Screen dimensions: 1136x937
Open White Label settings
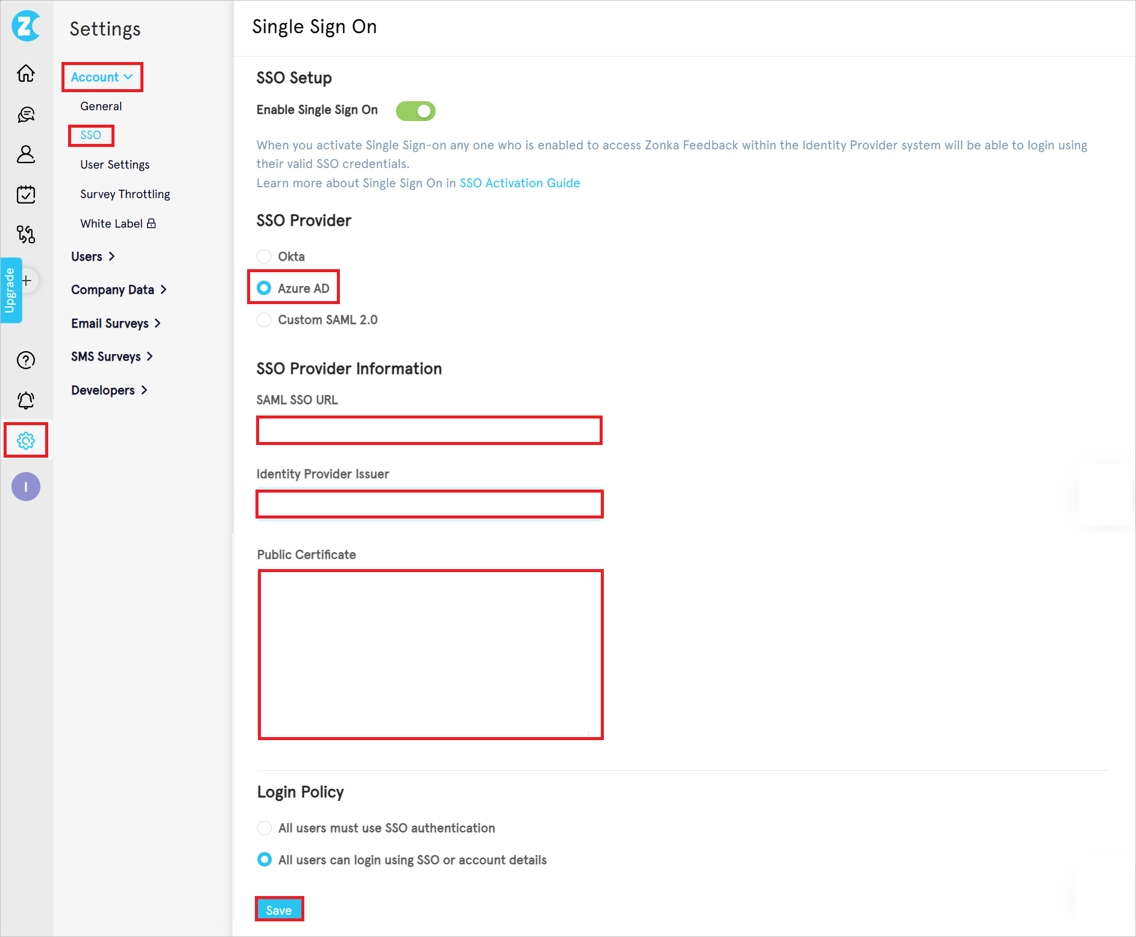111,223
